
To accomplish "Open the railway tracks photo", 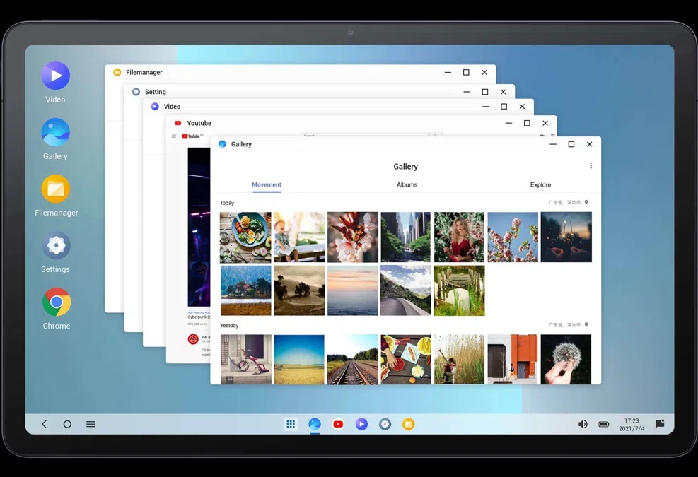I will coord(352,359).
